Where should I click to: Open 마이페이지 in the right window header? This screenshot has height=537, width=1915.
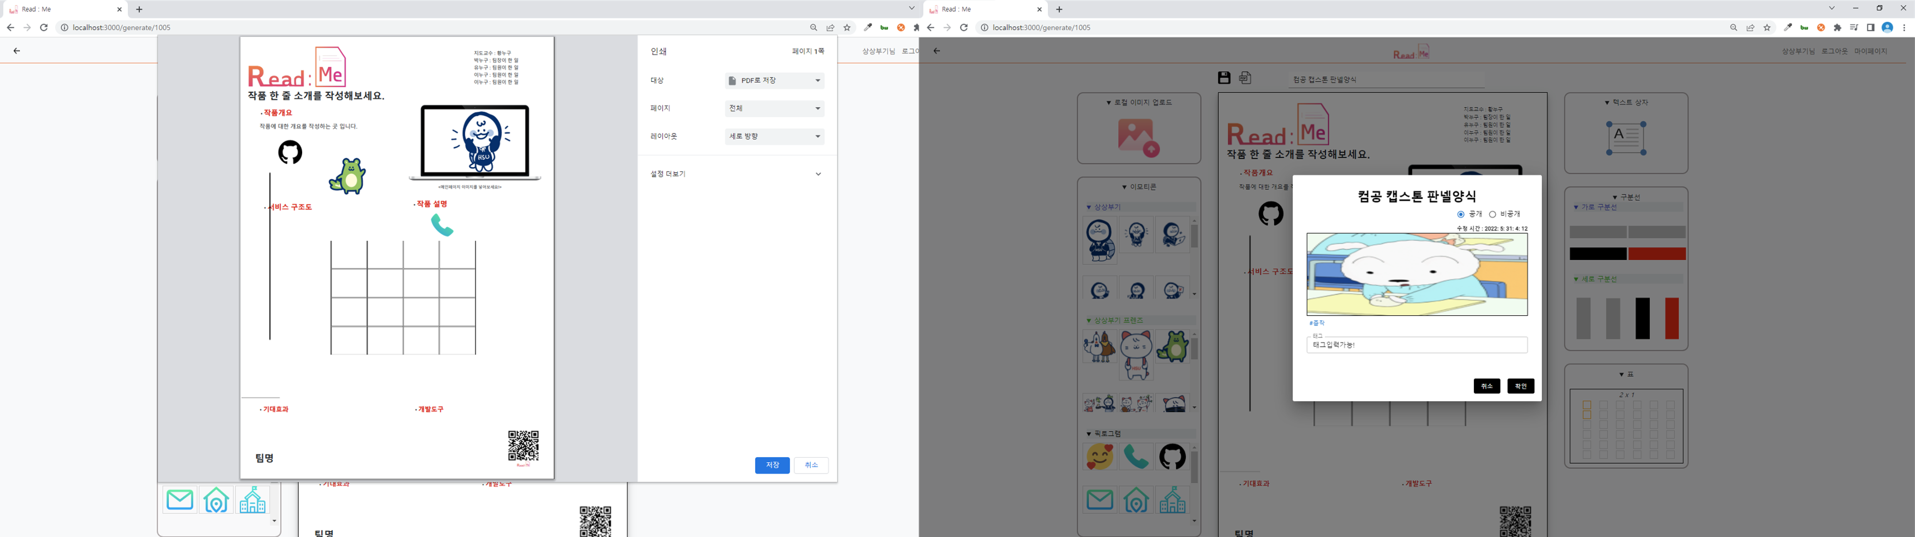coord(1871,51)
